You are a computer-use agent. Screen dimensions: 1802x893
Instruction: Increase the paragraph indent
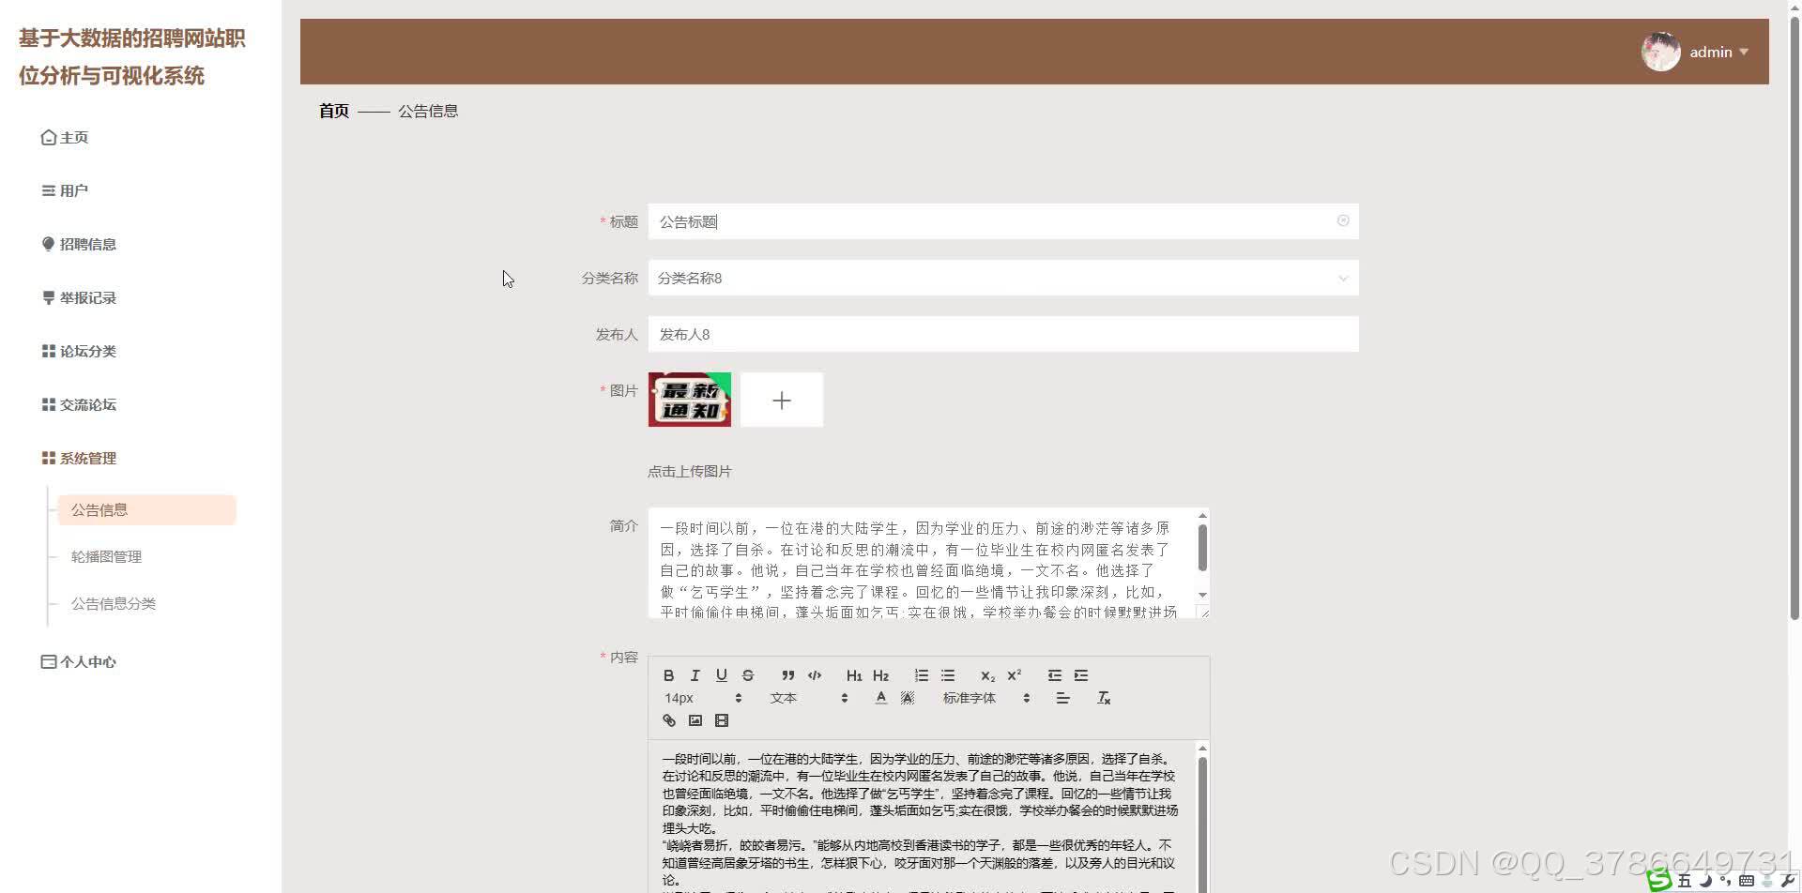[1081, 675]
